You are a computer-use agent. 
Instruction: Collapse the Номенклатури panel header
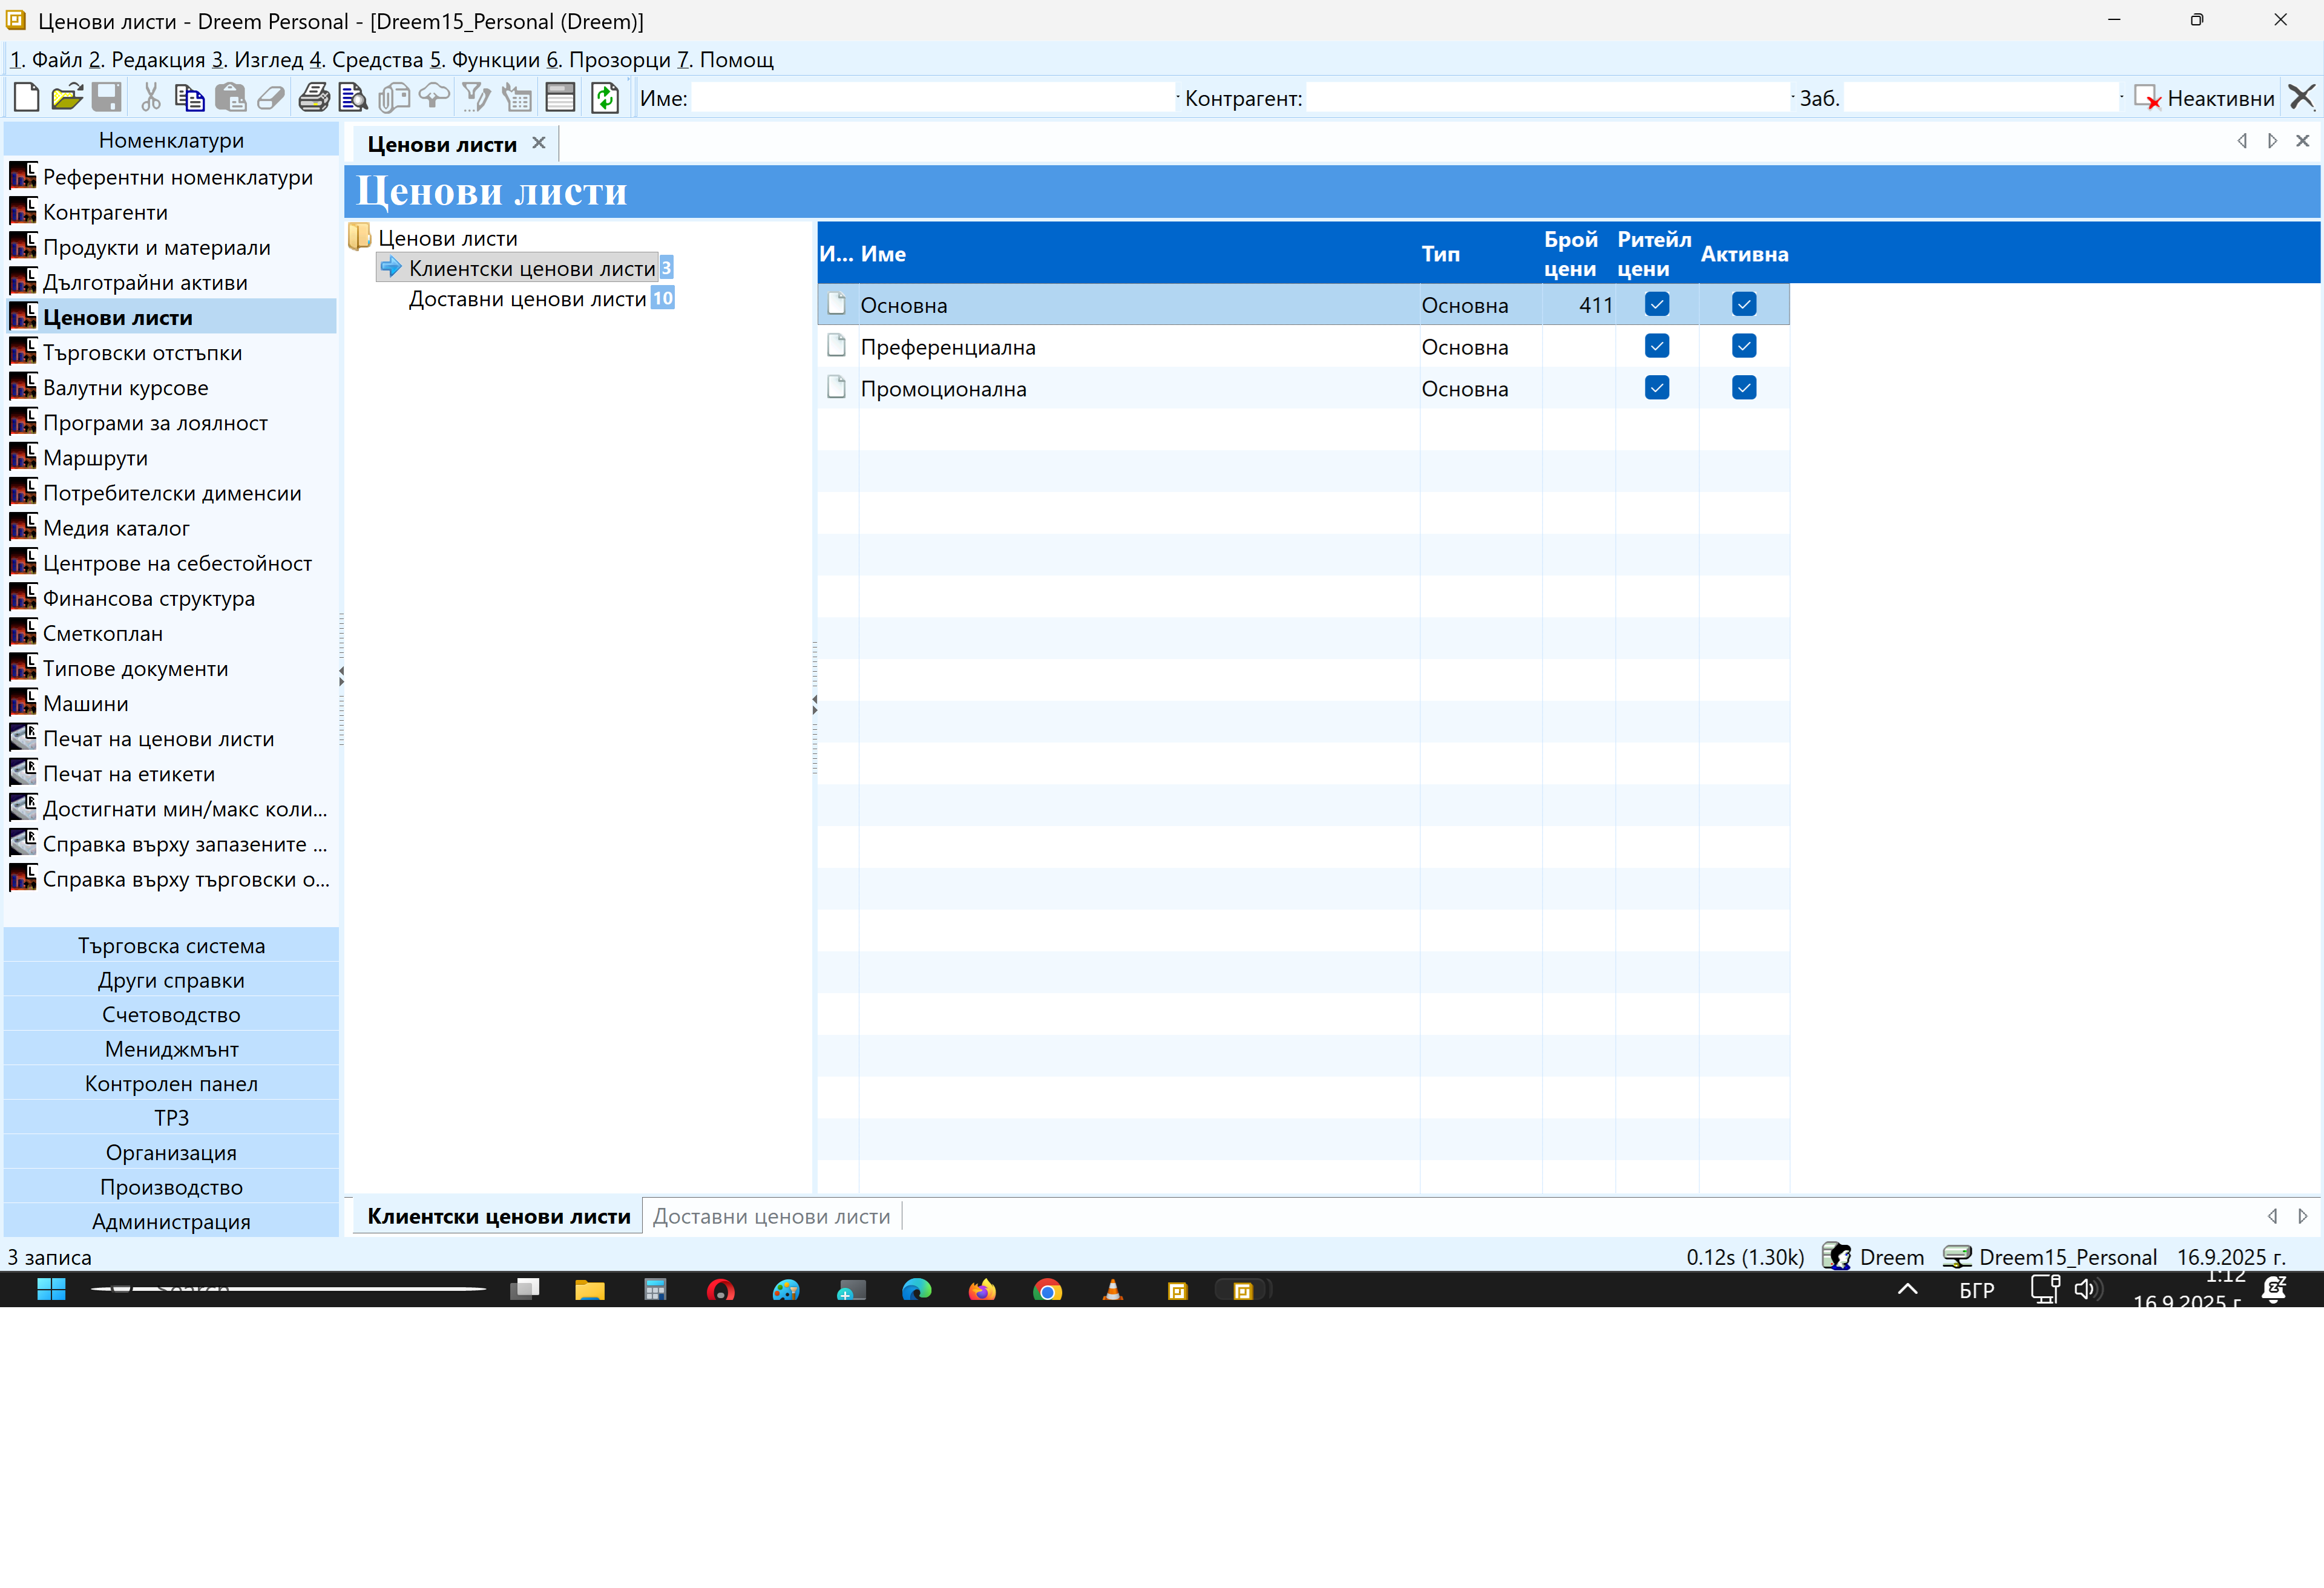coord(171,140)
